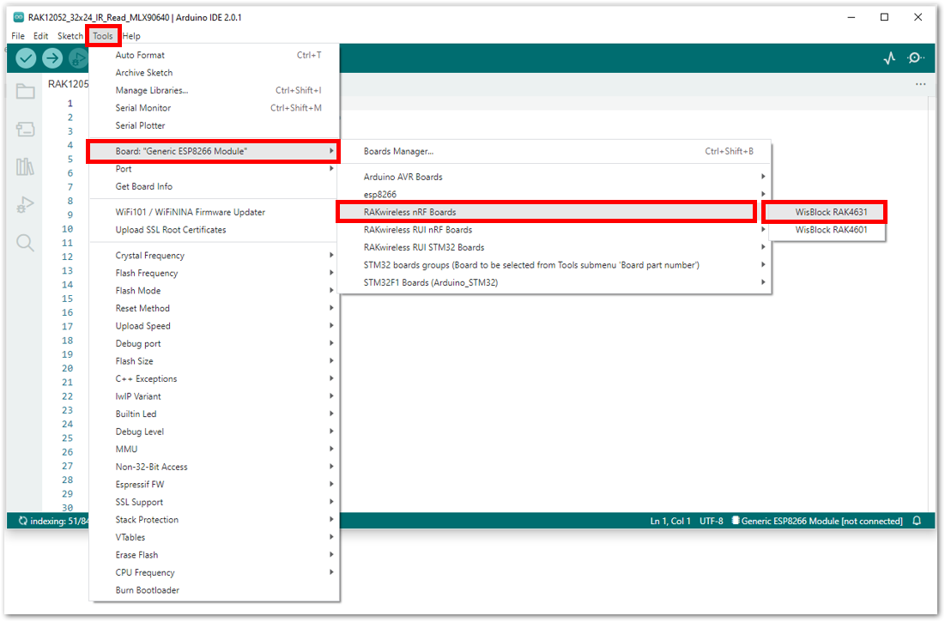Expand the Flash Size submenu
Screen dimensions: 945x622
pyautogui.click(x=215, y=361)
